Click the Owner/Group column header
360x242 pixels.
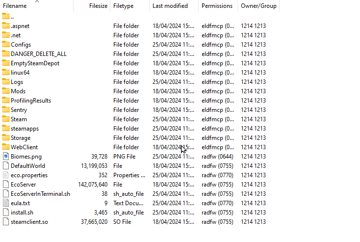click(258, 6)
